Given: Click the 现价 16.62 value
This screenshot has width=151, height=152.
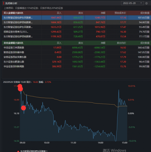Looking at the screenshot, I should pos(35,82).
